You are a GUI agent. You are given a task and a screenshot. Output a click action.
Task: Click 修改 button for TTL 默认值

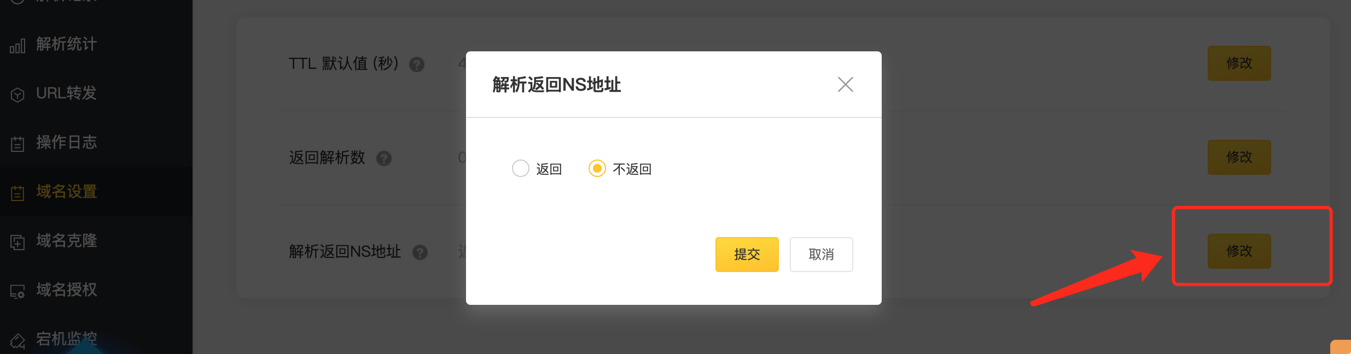1239,63
